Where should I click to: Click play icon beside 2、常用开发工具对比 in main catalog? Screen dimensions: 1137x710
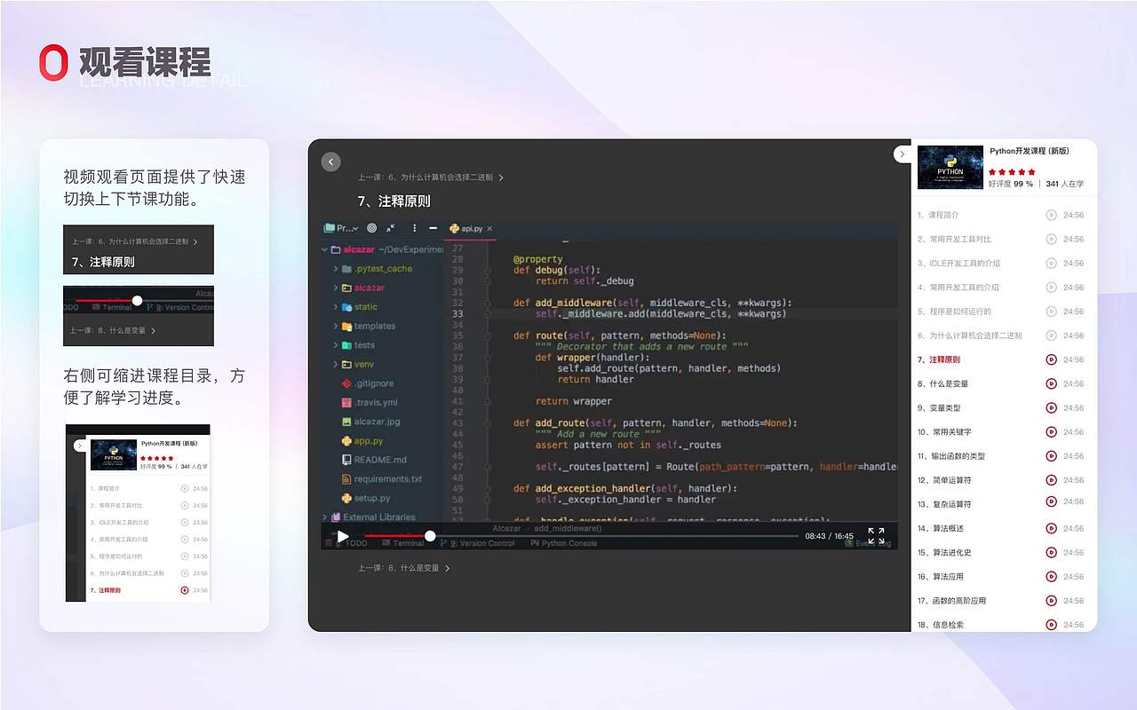coord(1051,239)
